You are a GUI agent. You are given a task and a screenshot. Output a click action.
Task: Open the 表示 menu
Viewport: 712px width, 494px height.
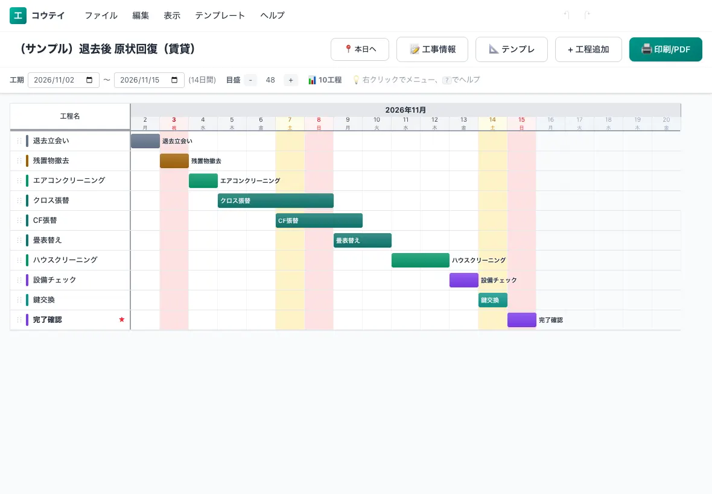click(171, 16)
